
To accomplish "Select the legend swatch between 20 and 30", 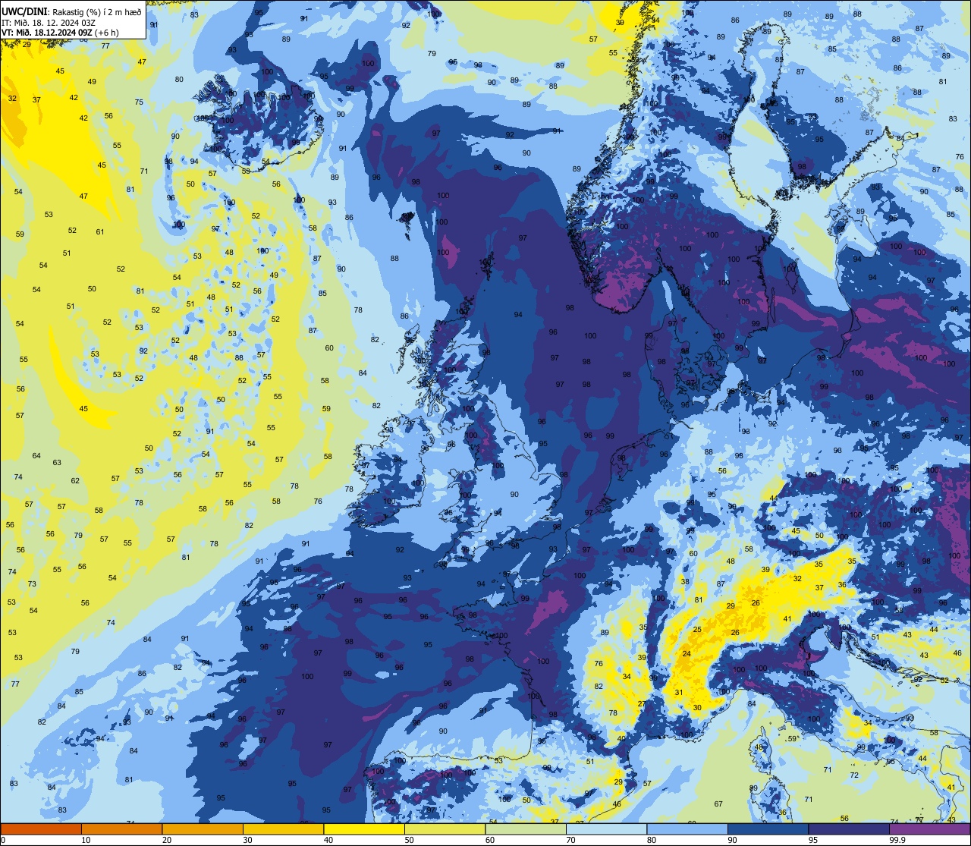I will tap(203, 829).
